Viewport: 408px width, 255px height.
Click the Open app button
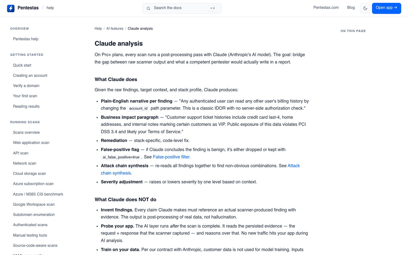click(386, 8)
